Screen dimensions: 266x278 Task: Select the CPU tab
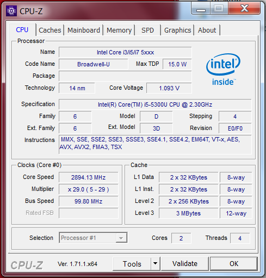click(x=22, y=30)
